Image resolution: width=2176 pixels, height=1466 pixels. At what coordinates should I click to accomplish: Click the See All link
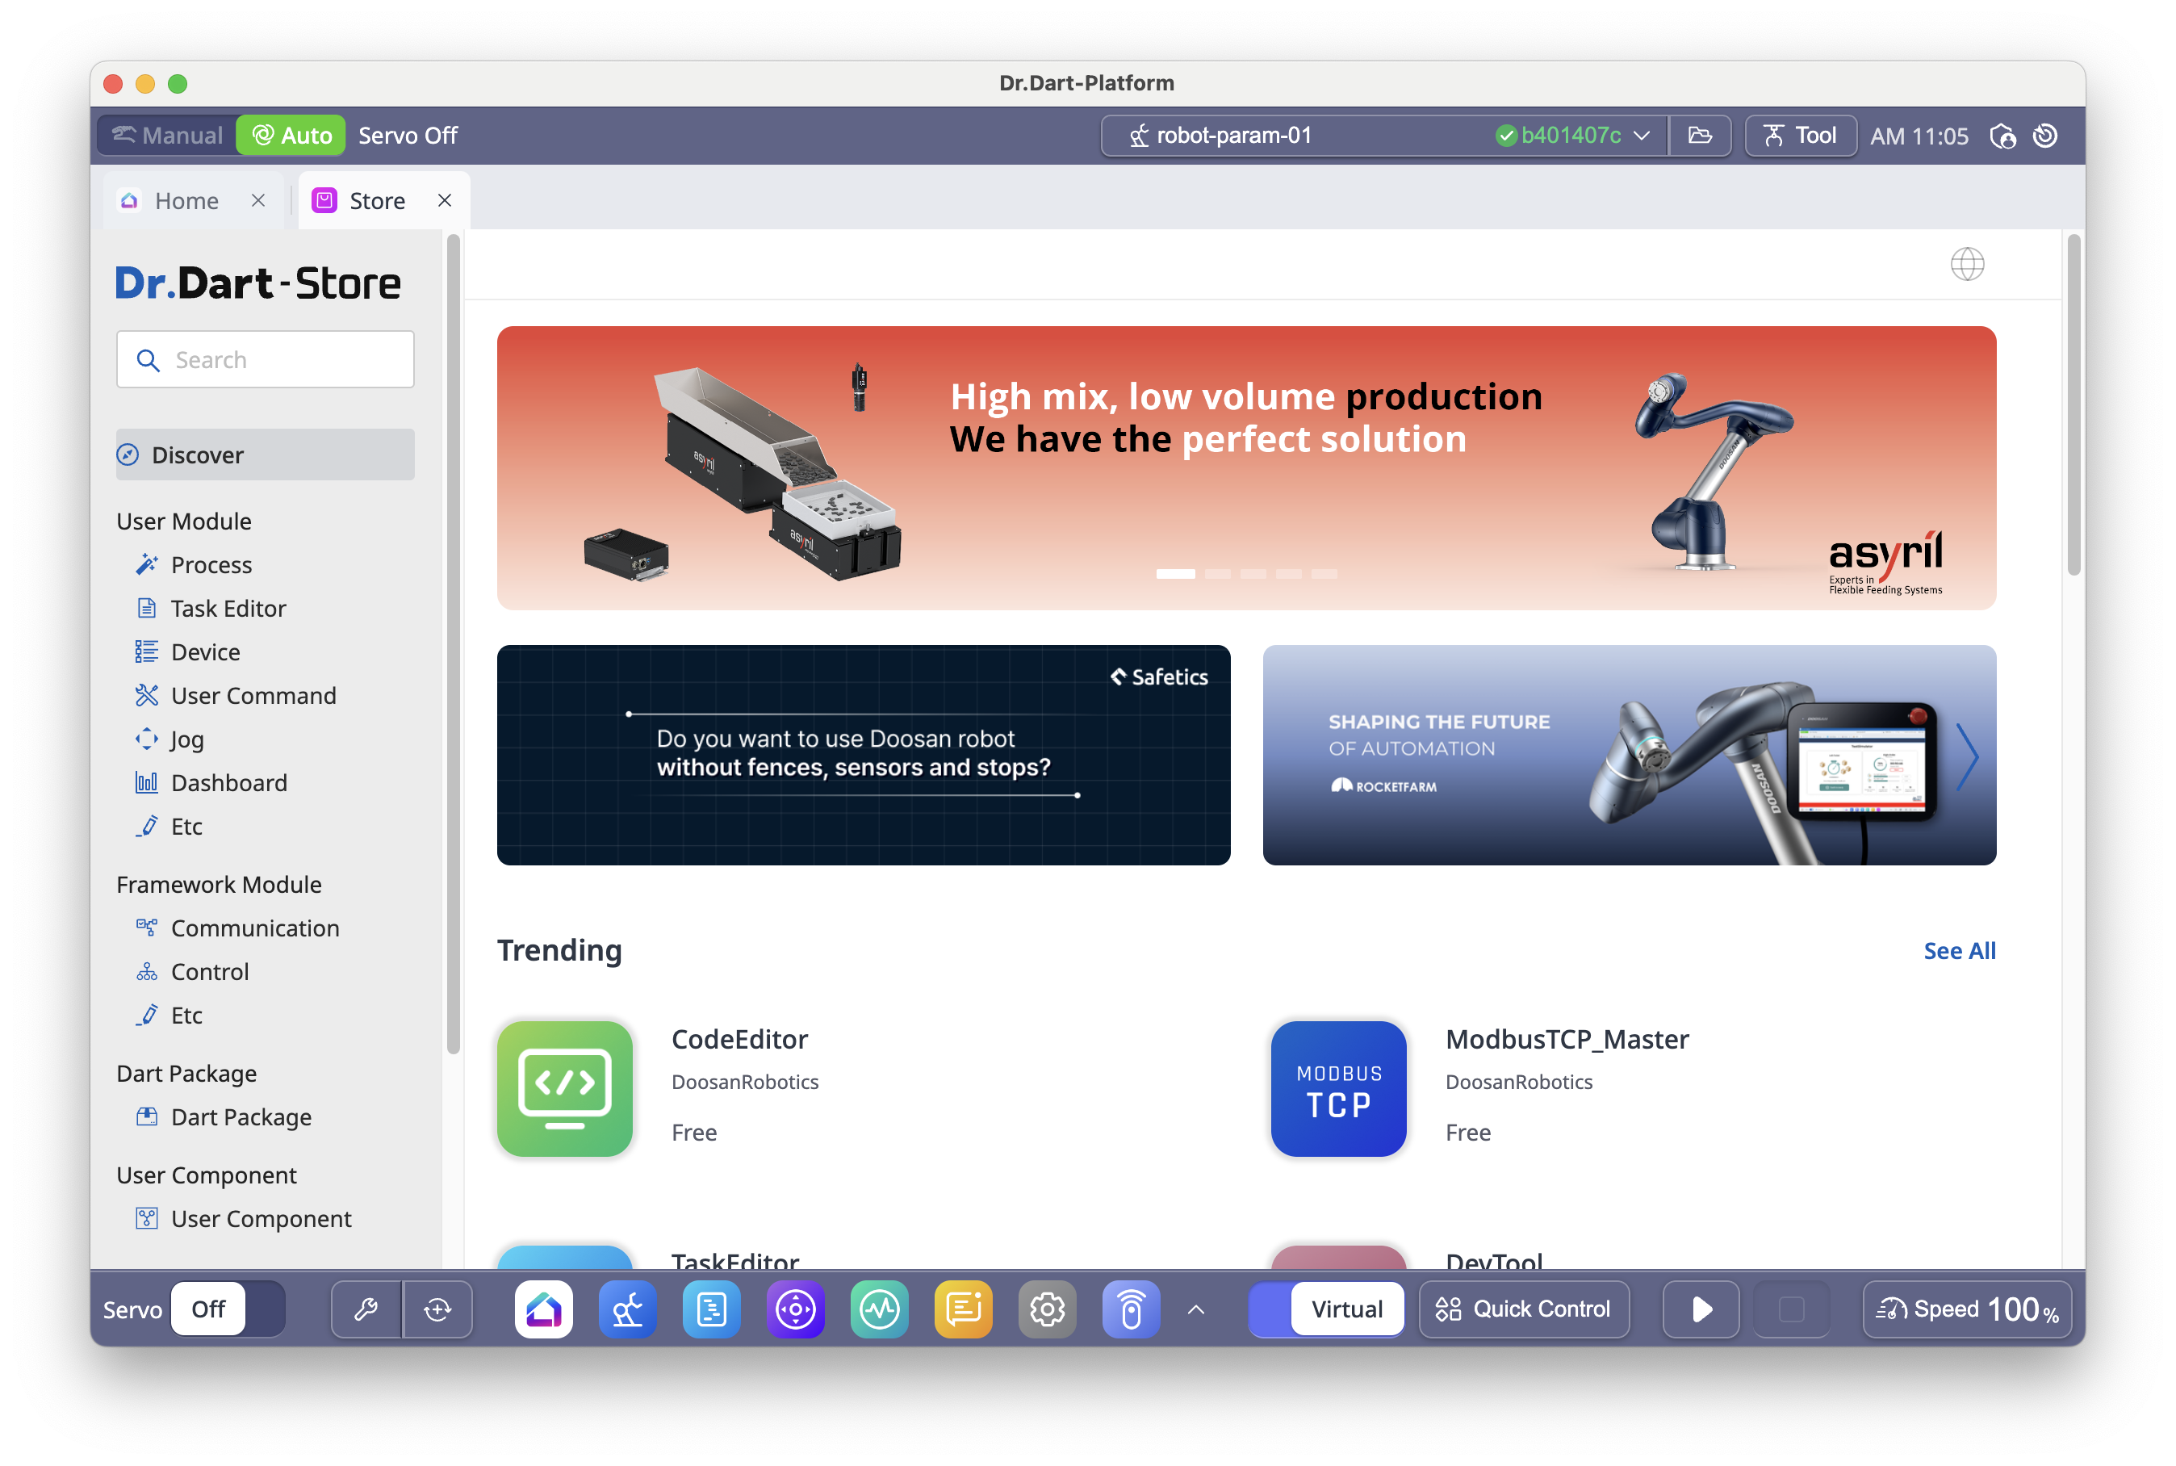pos(1959,951)
